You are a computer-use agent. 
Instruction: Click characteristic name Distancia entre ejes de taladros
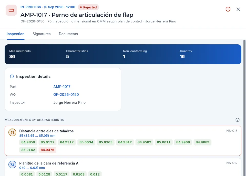[x=46, y=131]
